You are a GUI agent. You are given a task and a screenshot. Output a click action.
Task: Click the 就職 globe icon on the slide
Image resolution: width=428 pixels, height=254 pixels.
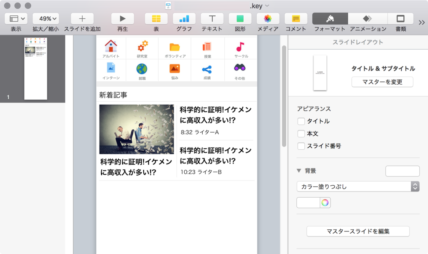coord(142,69)
